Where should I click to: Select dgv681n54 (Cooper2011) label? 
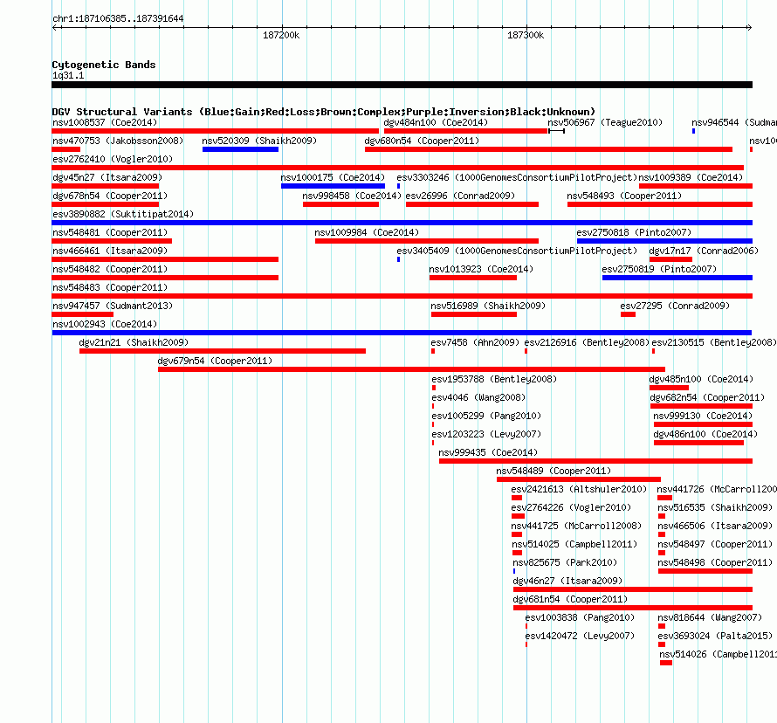point(570,599)
